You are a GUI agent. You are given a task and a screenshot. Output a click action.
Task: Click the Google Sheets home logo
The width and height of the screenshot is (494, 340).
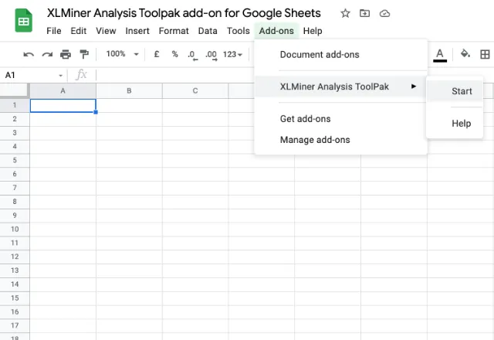point(24,21)
